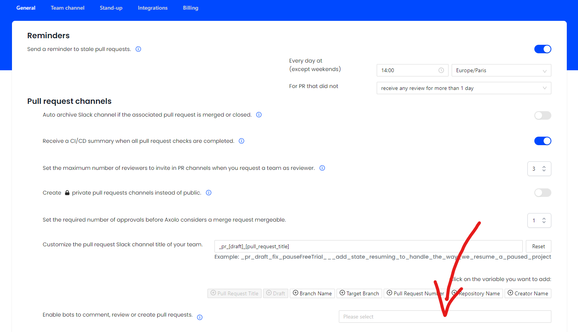Click info icon next to CI/CD summary setting

241,141
